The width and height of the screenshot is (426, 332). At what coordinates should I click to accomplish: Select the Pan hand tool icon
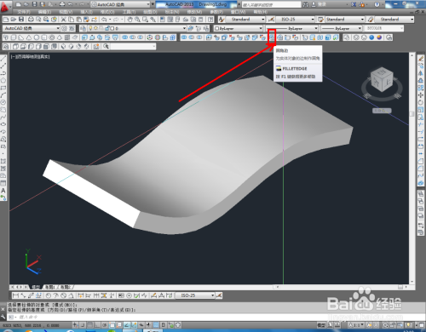pyautogui.click(x=130, y=20)
